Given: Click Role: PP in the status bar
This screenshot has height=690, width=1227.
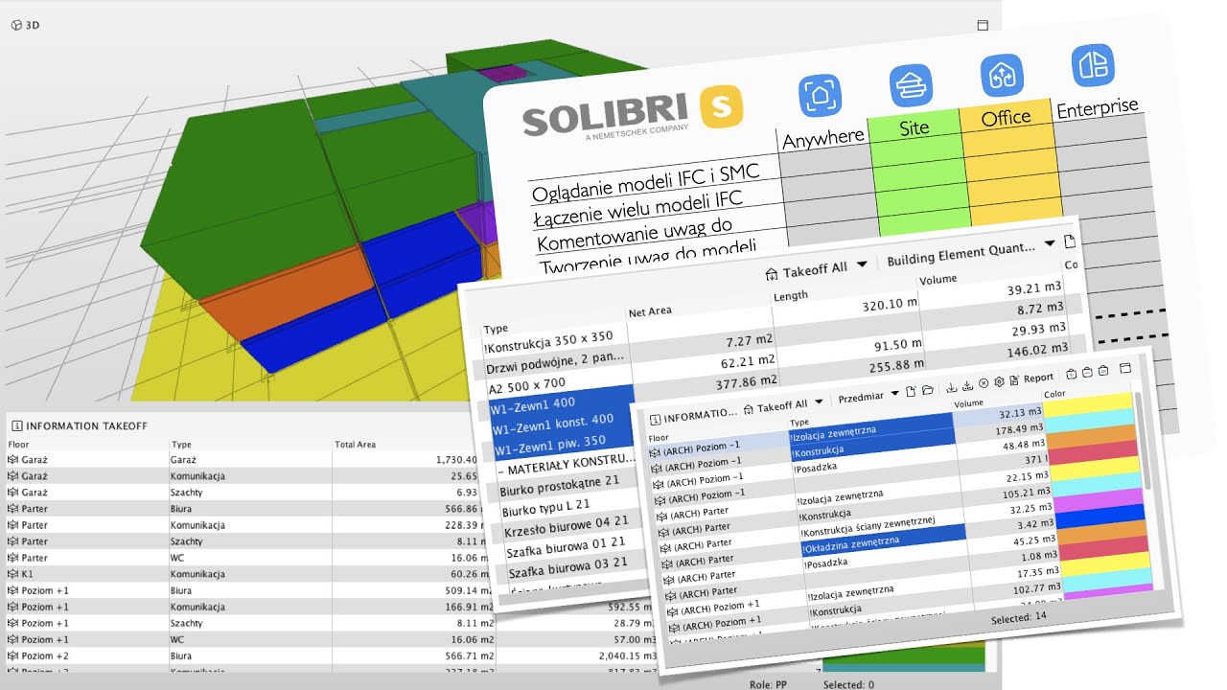Looking at the screenshot, I should (770, 685).
